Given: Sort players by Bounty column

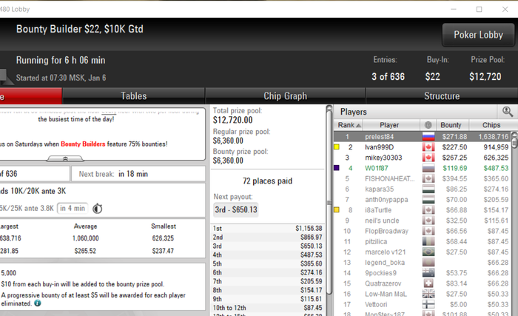Looking at the screenshot, I should 451,125.
